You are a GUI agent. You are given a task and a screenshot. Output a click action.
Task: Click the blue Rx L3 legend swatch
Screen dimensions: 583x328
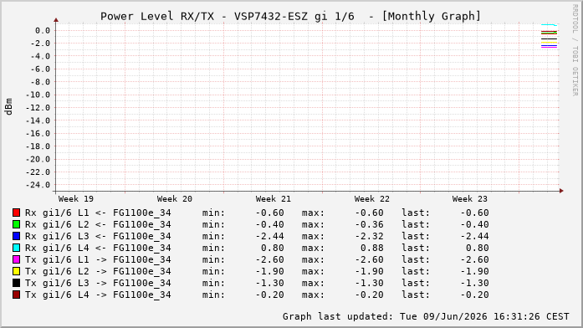click(16, 236)
